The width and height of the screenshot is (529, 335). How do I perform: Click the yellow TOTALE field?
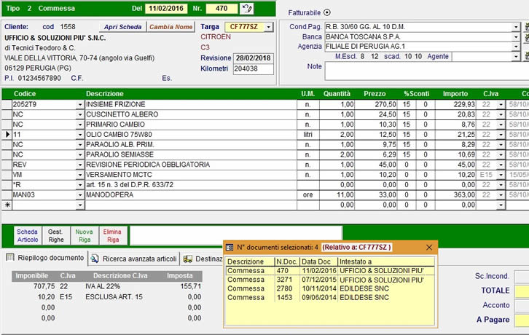click(x=522, y=291)
